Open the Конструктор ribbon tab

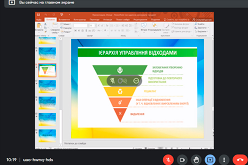tap(80, 20)
